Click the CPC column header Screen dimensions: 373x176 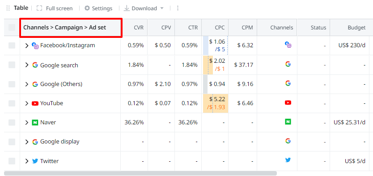coord(215,28)
